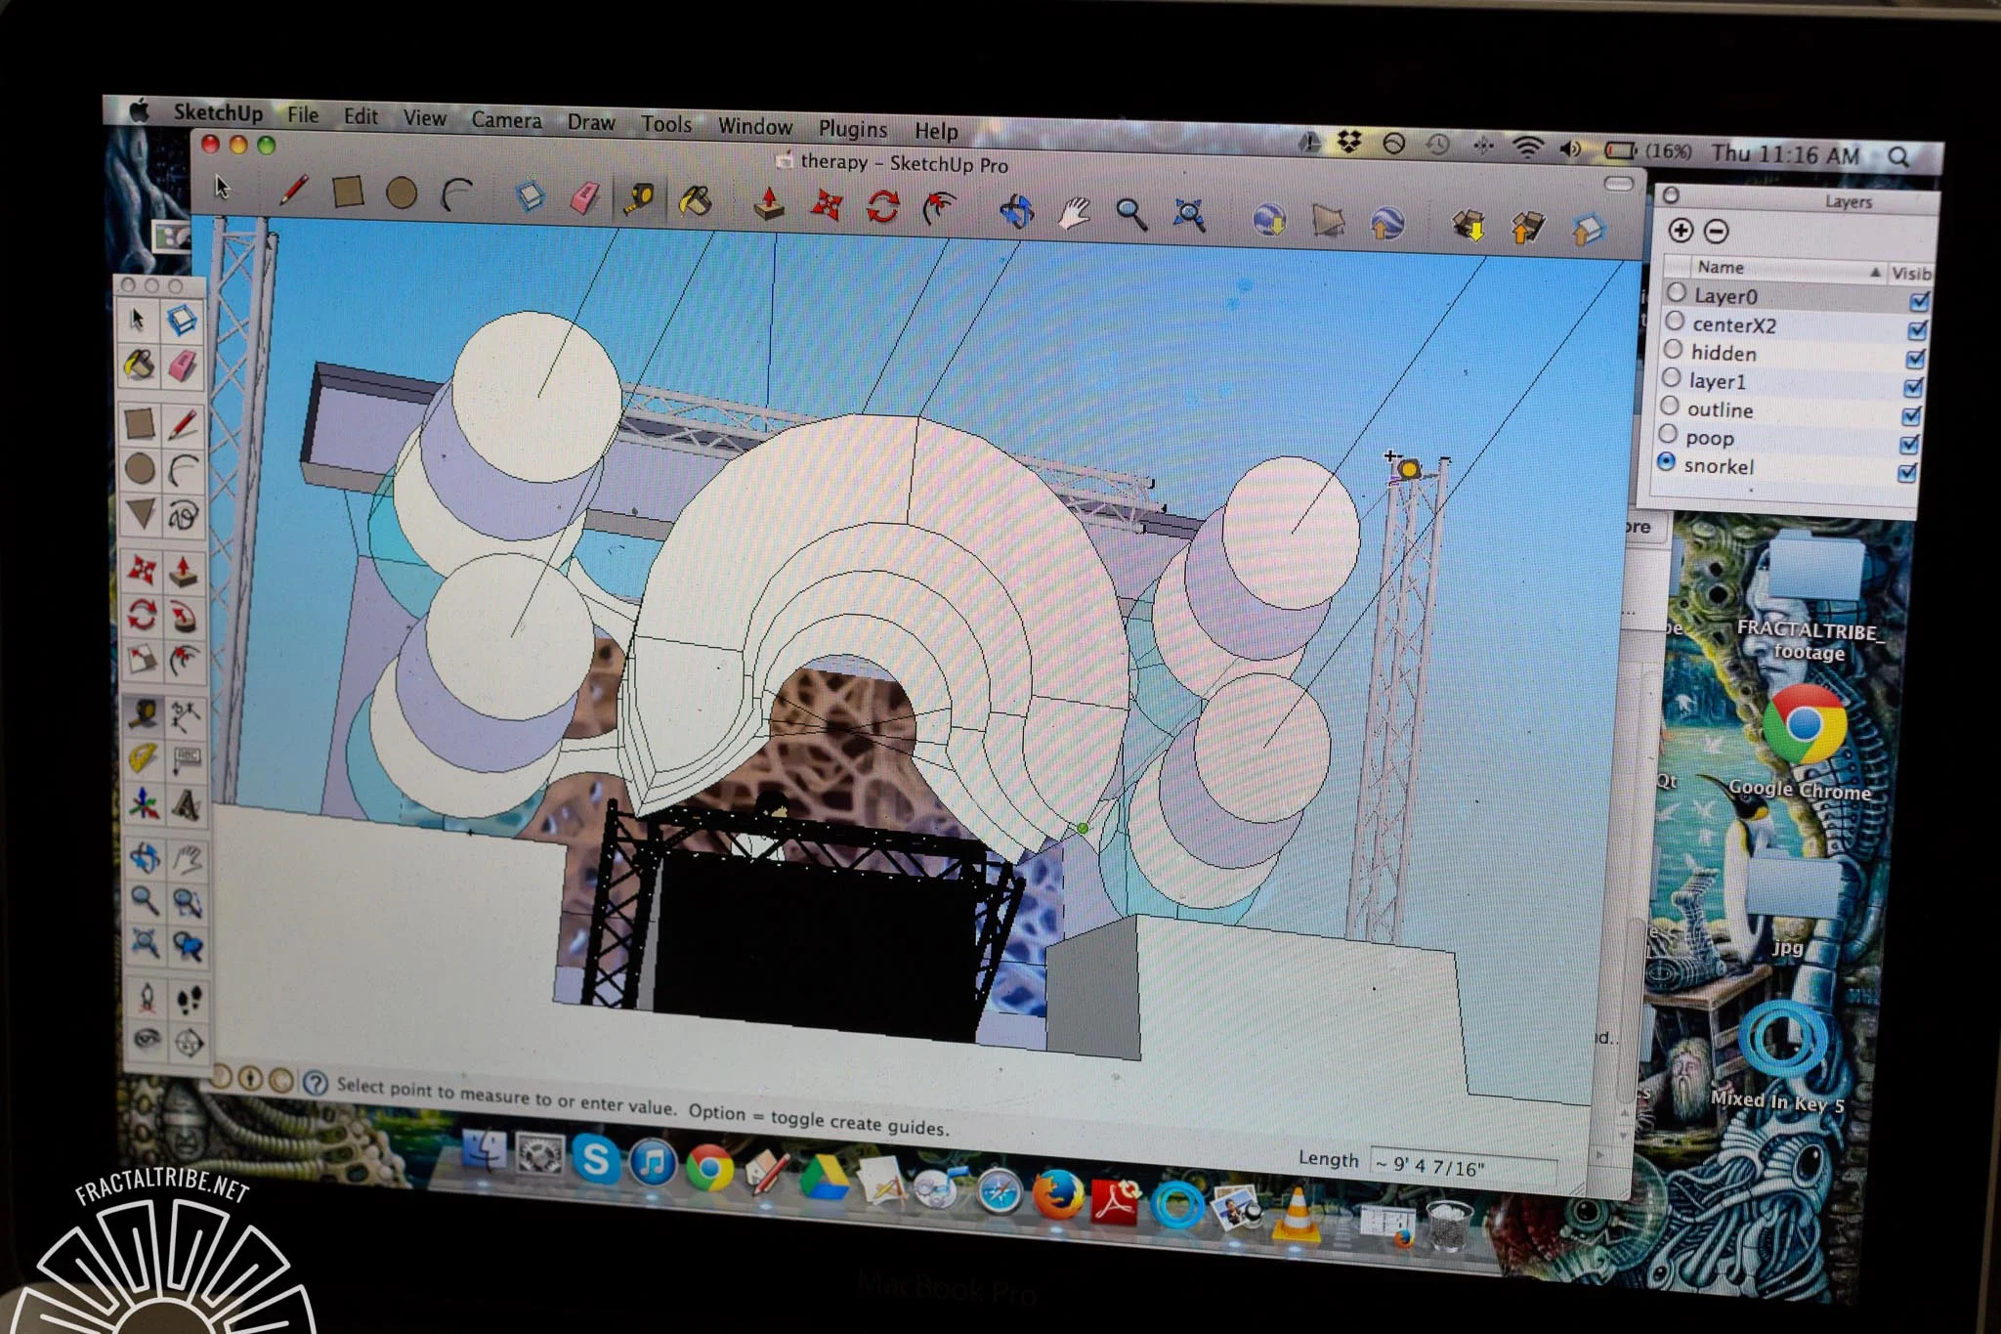Click Zoom Extents in the top toolbar
Image resolution: width=2001 pixels, height=1334 pixels.
[1189, 216]
